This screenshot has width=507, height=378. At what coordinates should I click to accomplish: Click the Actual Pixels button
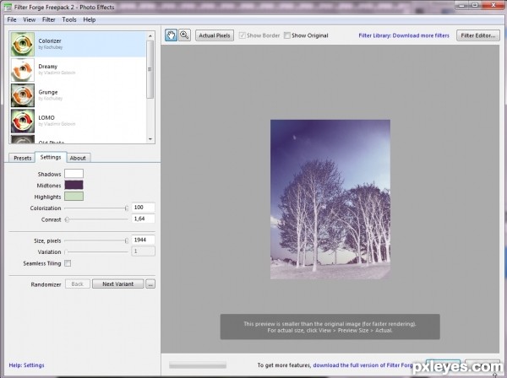[x=215, y=35]
